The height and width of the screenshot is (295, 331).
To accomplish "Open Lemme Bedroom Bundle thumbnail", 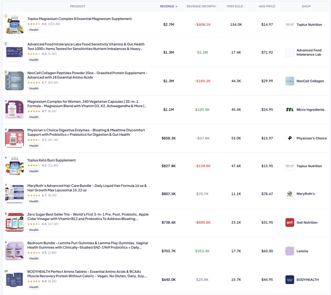I will click(x=14, y=251).
